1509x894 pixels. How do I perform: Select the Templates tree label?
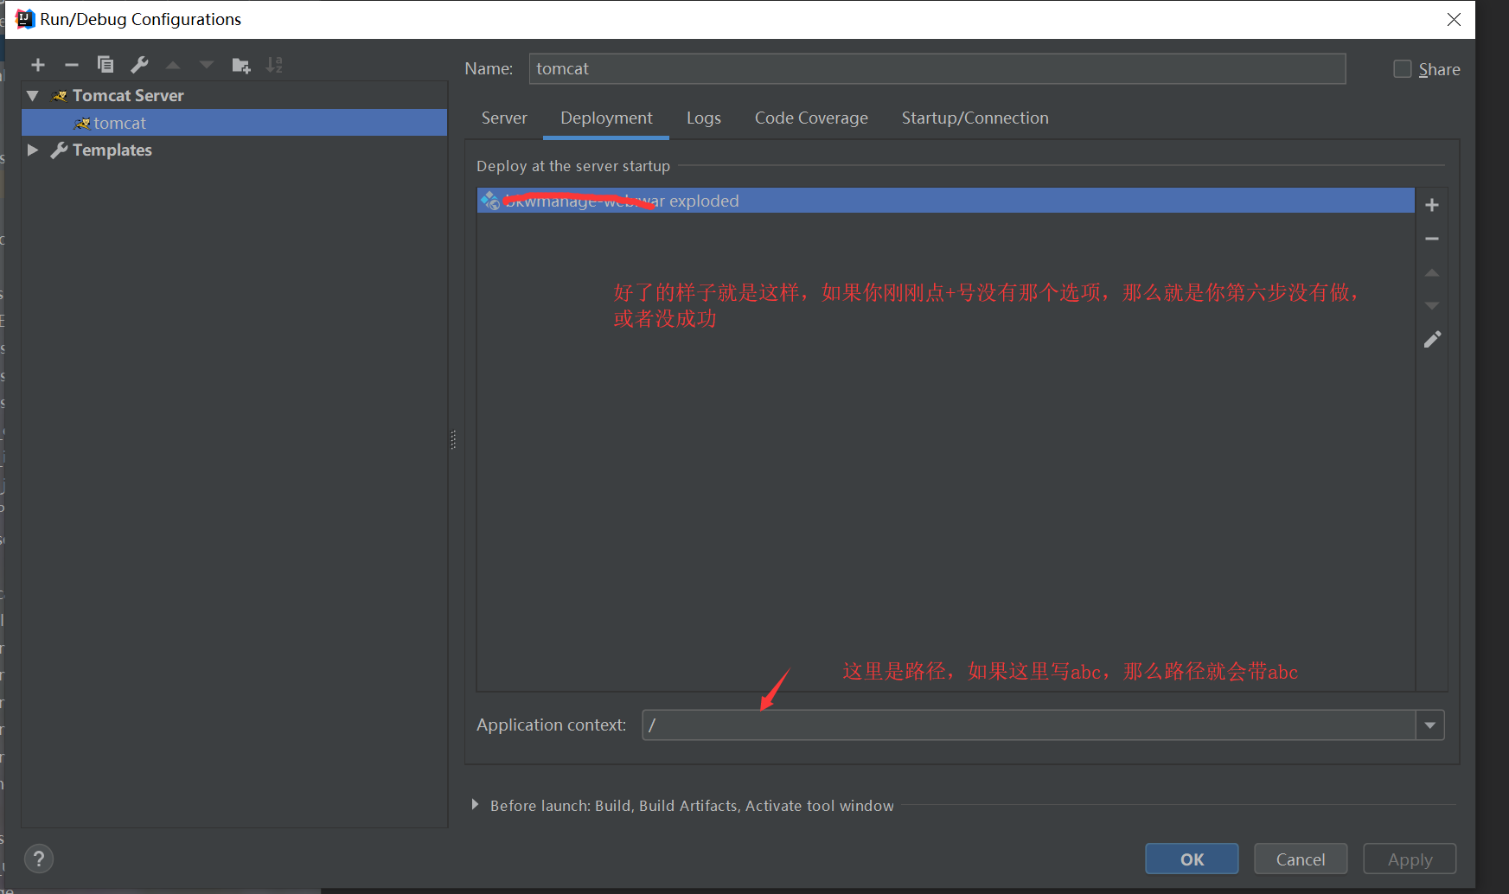click(x=112, y=150)
